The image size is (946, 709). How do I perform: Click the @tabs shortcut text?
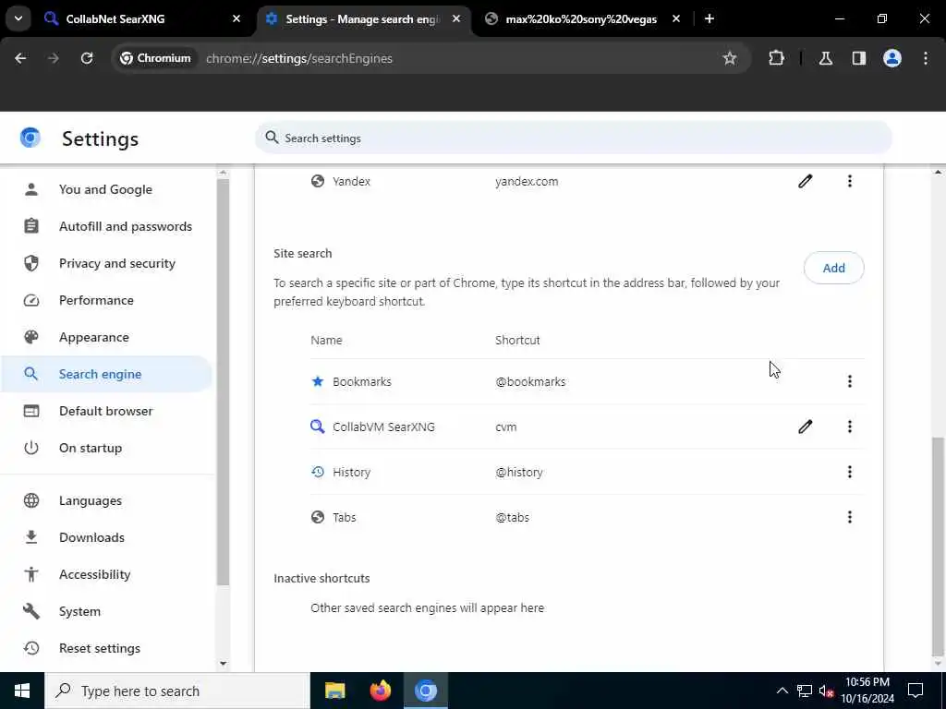[x=512, y=517]
